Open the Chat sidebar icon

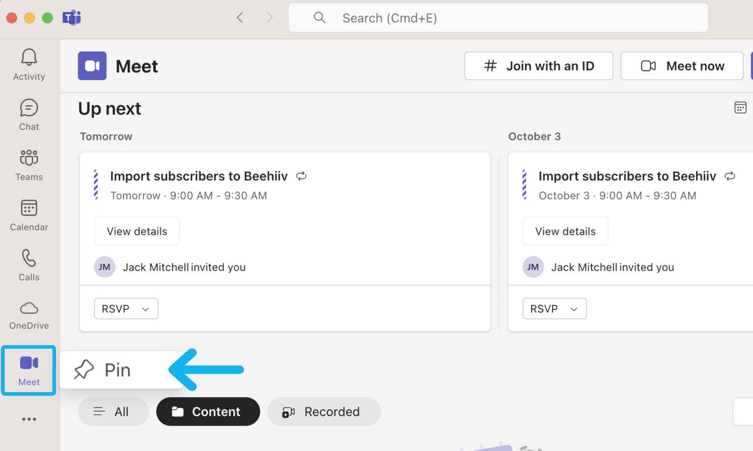click(x=29, y=114)
